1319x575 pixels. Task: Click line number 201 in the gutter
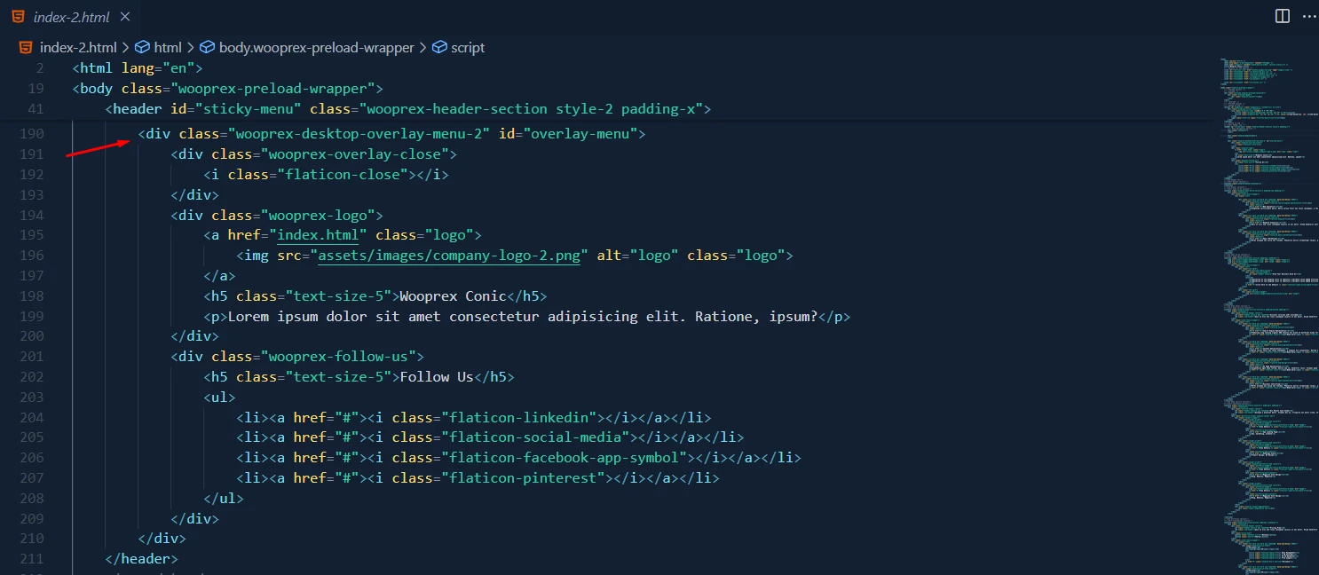point(31,357)
